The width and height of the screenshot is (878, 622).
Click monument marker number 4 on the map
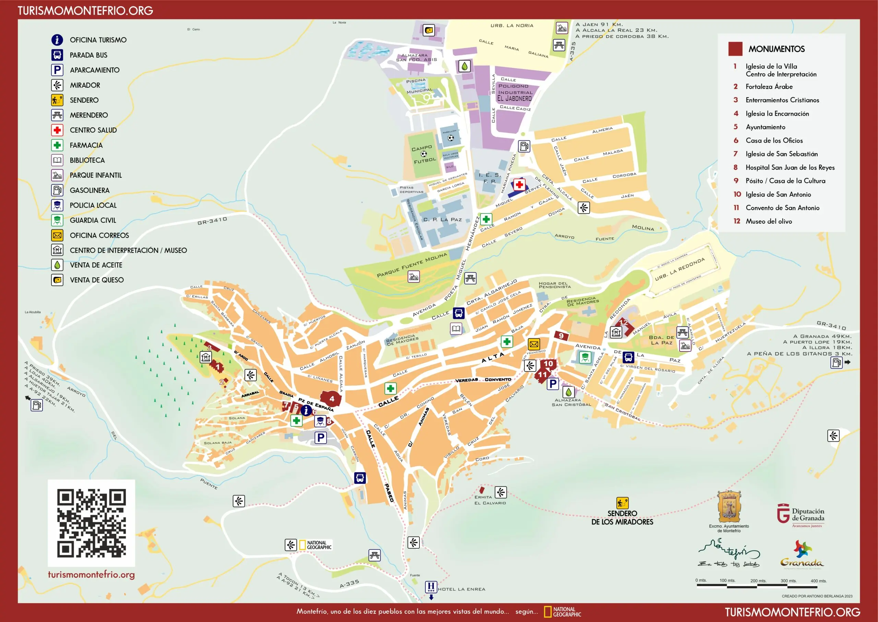pos(331,399)
